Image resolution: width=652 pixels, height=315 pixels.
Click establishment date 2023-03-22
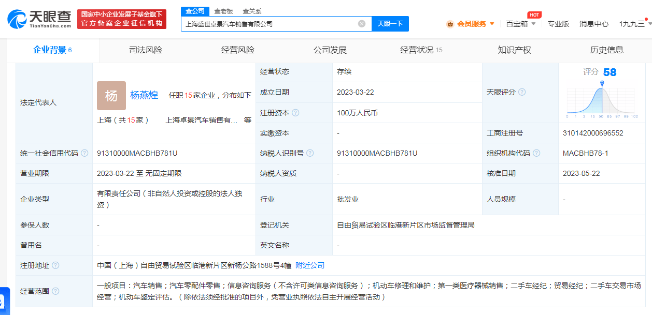356,92
